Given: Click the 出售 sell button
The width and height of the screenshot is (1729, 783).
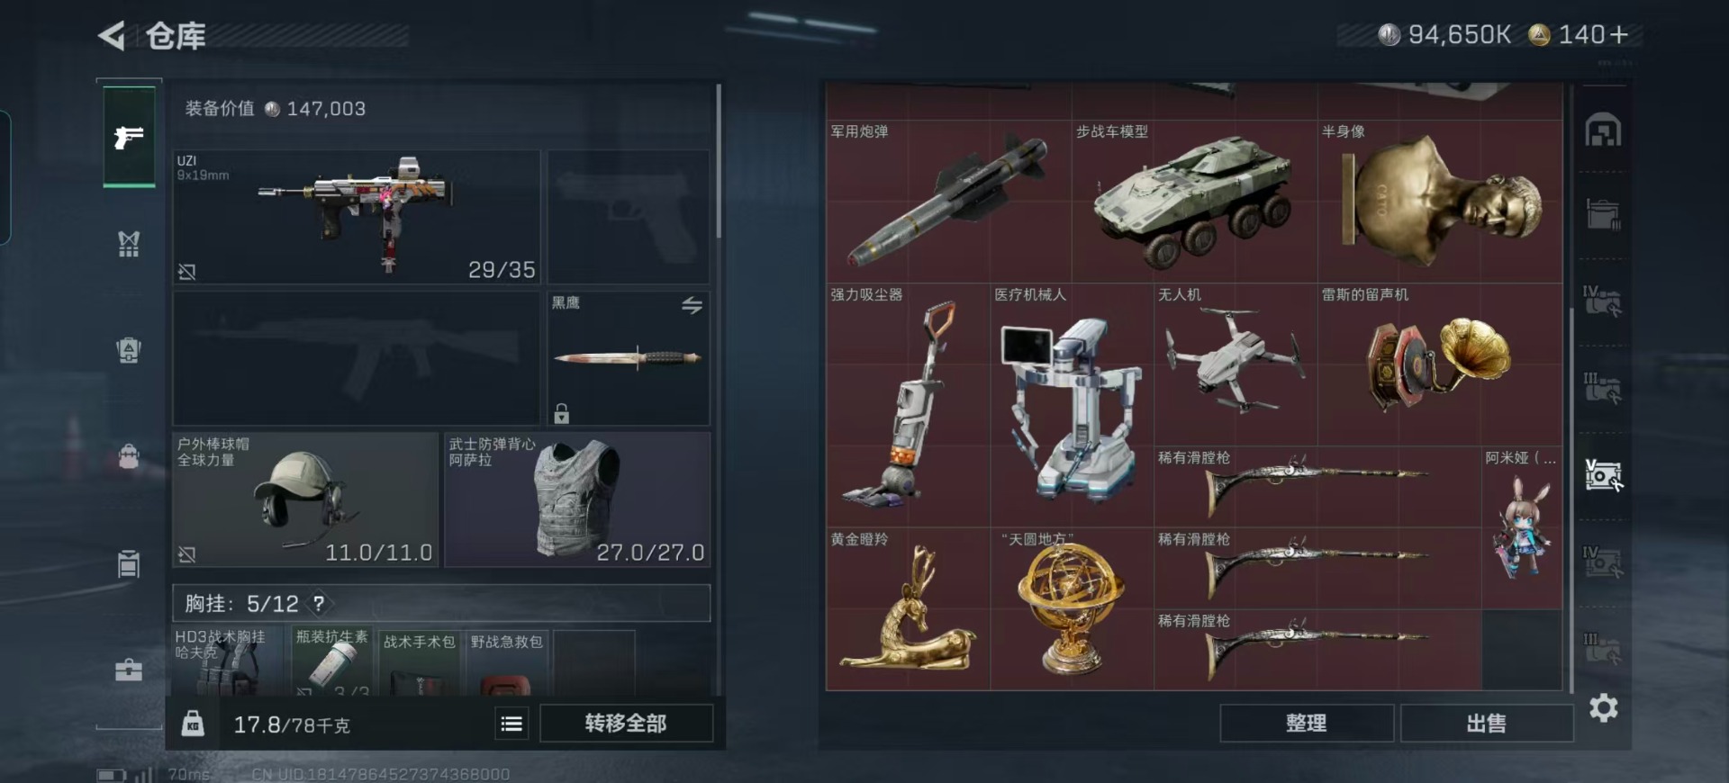Looking at the screenshot, I should click(x=1486, y=724).
